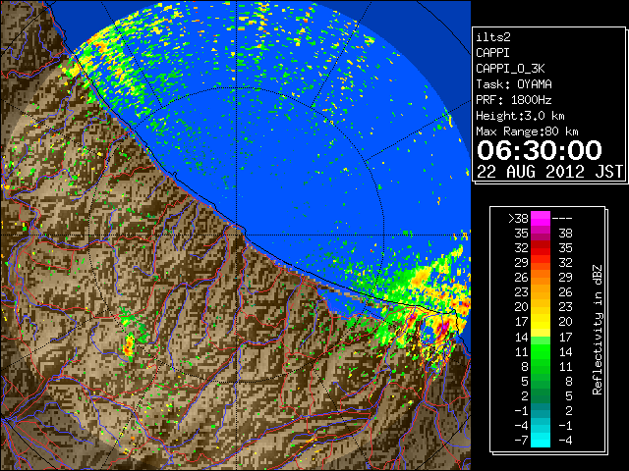Image resolution: width=629 pixels, height=471 pixels.
Task: Pick the magenta >38 dBZ color band
Action: 541,218
